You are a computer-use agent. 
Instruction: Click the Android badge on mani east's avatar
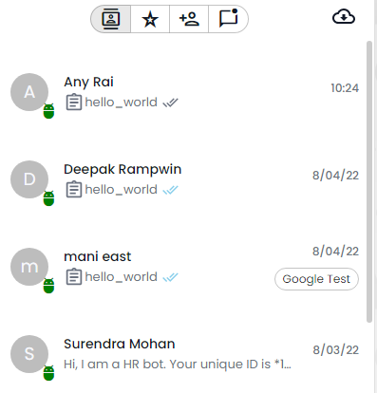point(48,286)
